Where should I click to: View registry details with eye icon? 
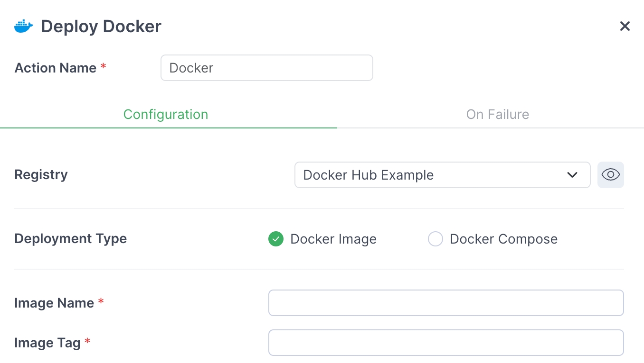tap(610, 175)
